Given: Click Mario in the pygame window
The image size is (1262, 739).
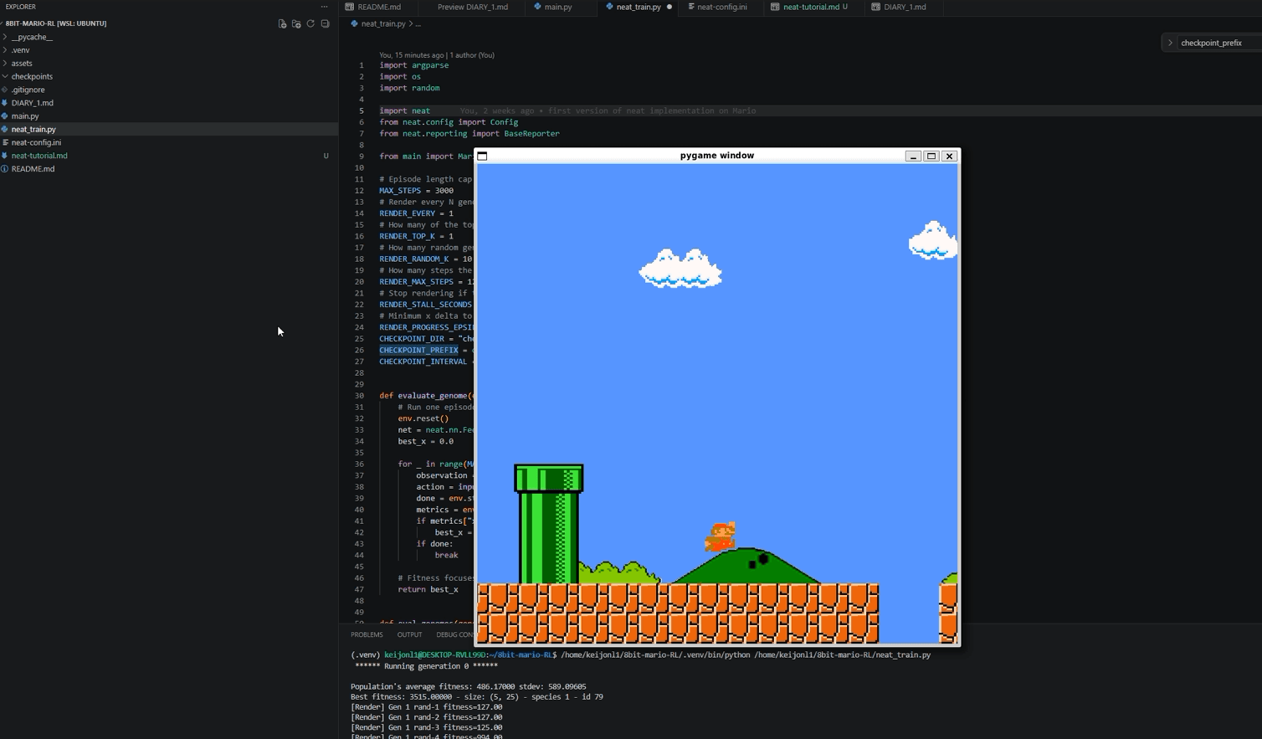Looking at the screenshot, I should coord(721,536).
